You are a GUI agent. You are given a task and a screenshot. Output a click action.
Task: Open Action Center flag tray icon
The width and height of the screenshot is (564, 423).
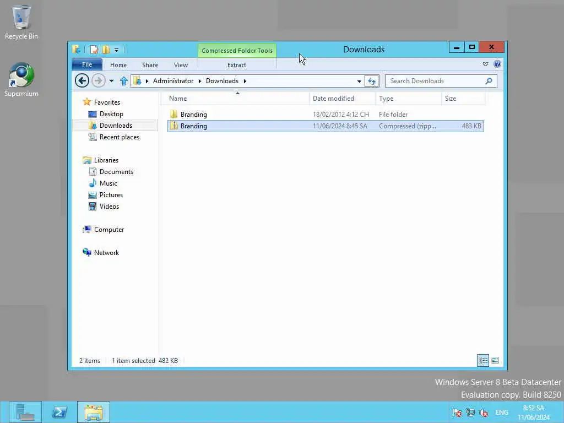point(457,413)
